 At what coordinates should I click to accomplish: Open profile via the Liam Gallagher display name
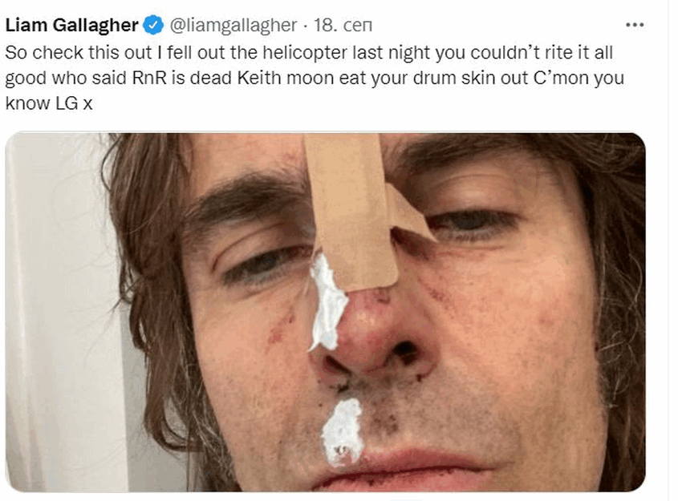71,25
